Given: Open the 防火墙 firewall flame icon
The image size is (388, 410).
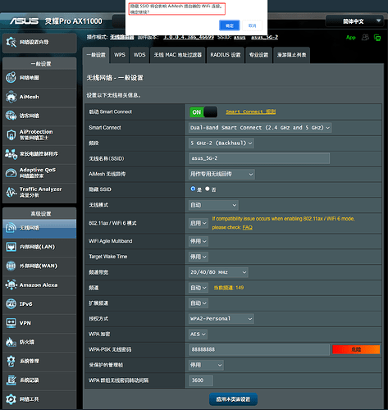Looking at the screenshot, I should coord(11,342).
